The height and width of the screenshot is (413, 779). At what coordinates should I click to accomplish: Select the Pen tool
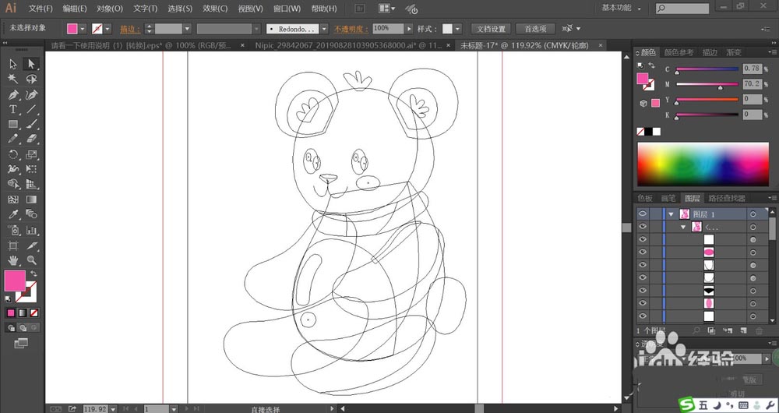tap(13, 94)
